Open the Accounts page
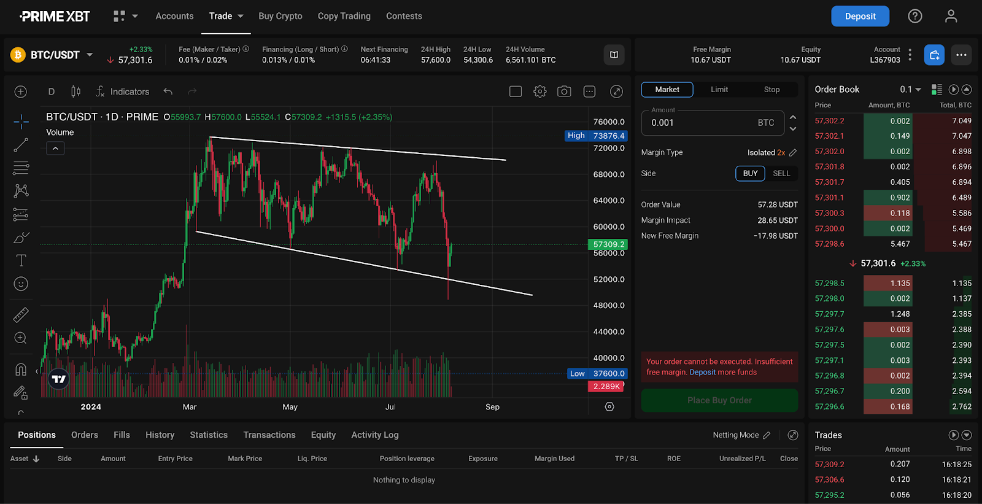Screen dimensions: 982x504 [174, 16]
